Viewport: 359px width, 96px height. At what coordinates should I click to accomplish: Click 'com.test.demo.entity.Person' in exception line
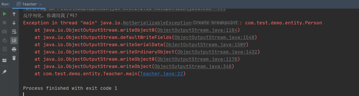[283, 23]
